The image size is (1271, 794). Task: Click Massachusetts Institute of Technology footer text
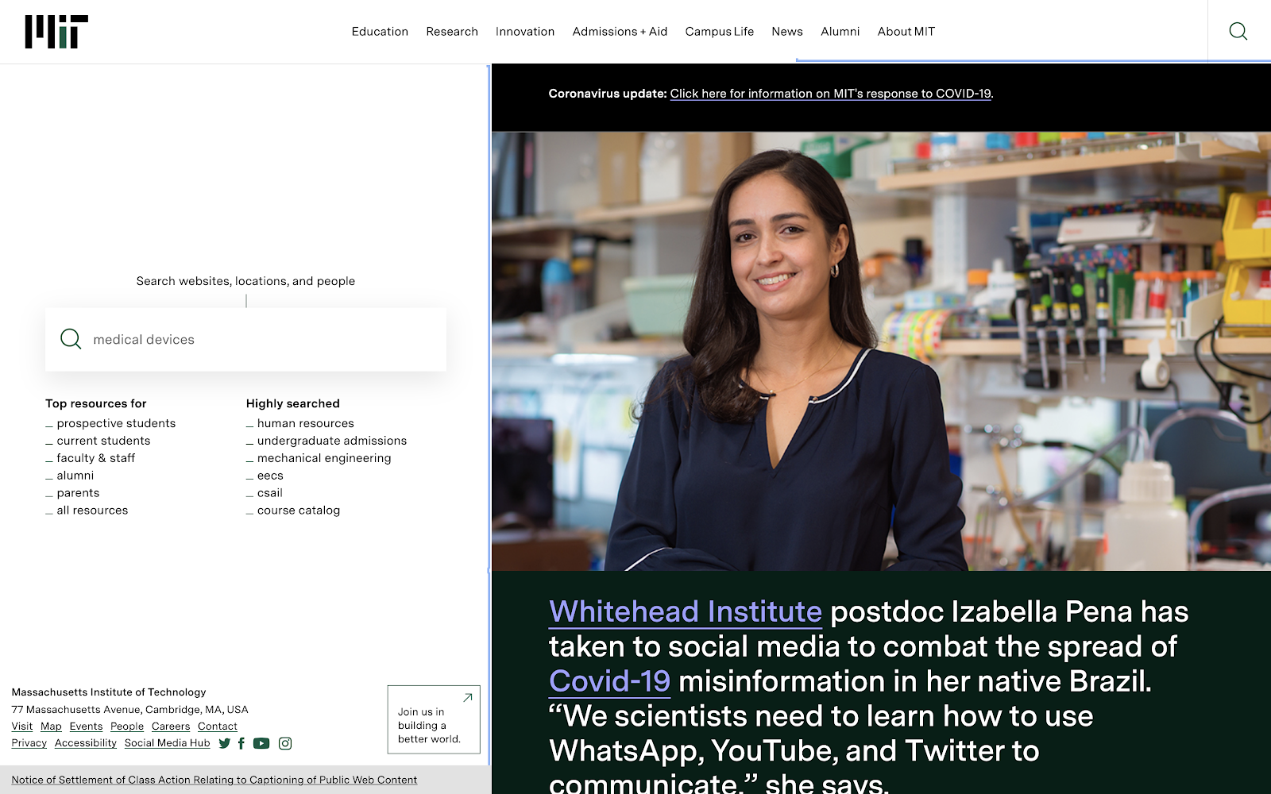pyautogui.click(x=109, y=692)
